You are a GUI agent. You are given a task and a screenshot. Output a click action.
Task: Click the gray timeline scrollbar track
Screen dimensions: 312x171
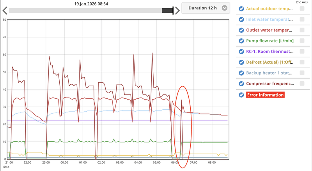pyautogui.click(x=85, y=11)
